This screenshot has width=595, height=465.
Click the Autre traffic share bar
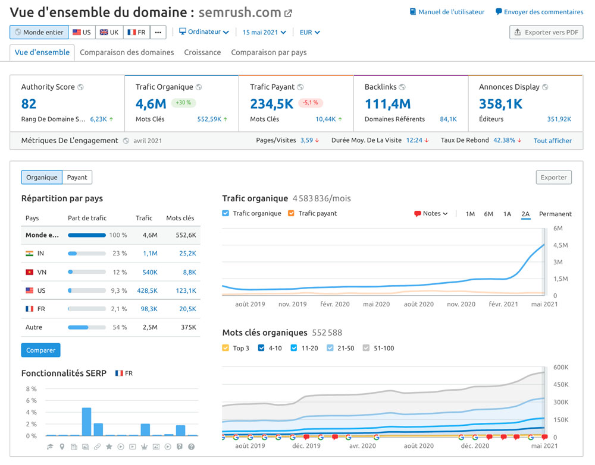click(x=86, y=327)
